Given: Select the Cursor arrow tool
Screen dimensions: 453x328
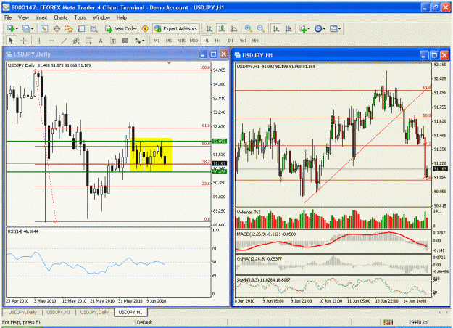Looking at the screenshot, I should (11, 41).
